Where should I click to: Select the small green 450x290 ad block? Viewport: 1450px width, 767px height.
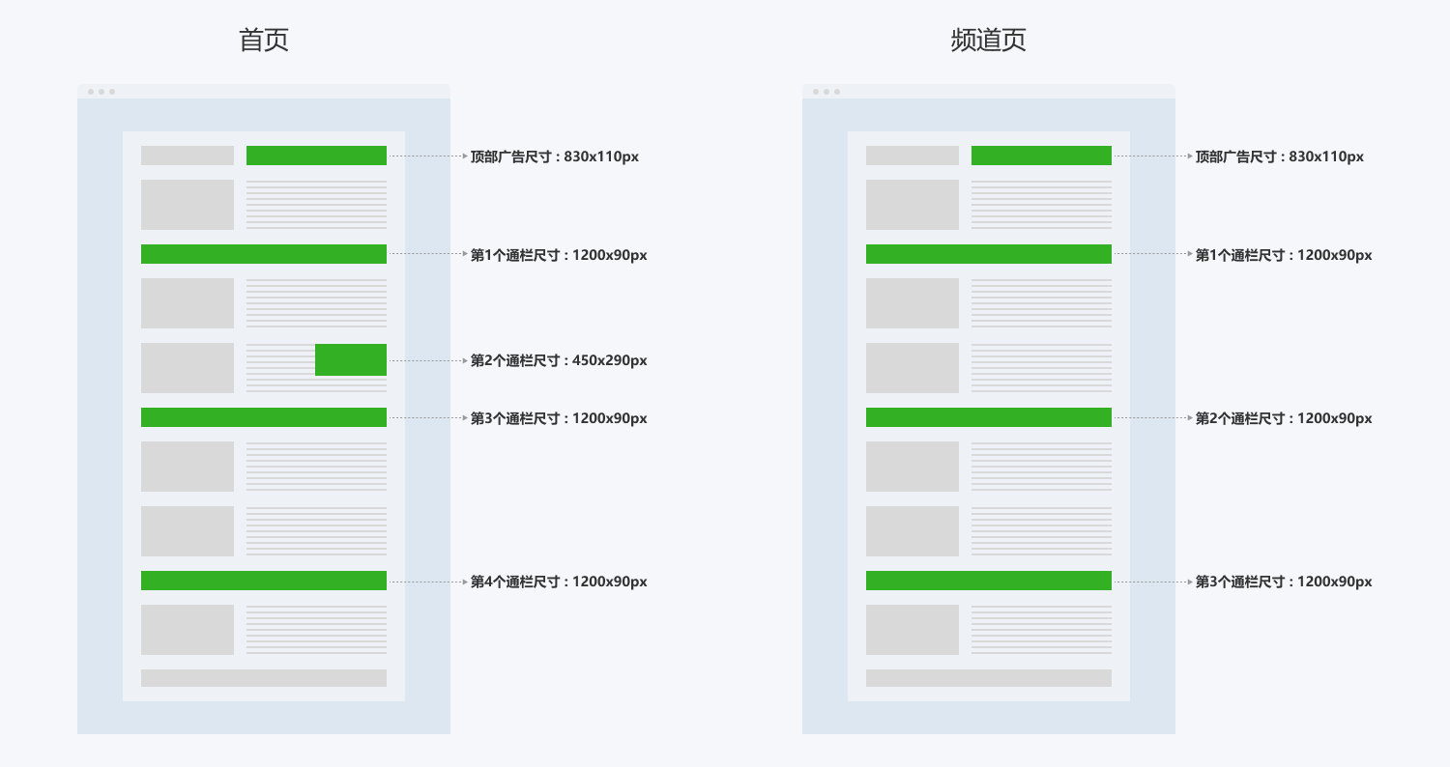coord(351,359)
